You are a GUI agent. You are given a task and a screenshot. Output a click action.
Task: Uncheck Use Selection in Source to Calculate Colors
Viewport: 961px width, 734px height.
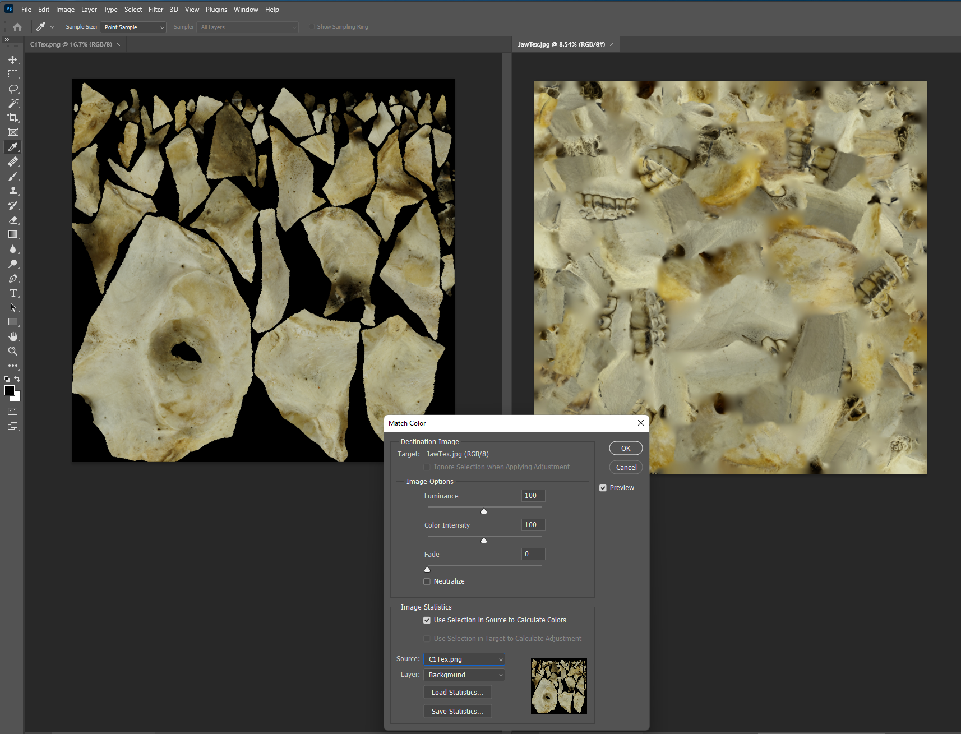click(x=427, y=620)
